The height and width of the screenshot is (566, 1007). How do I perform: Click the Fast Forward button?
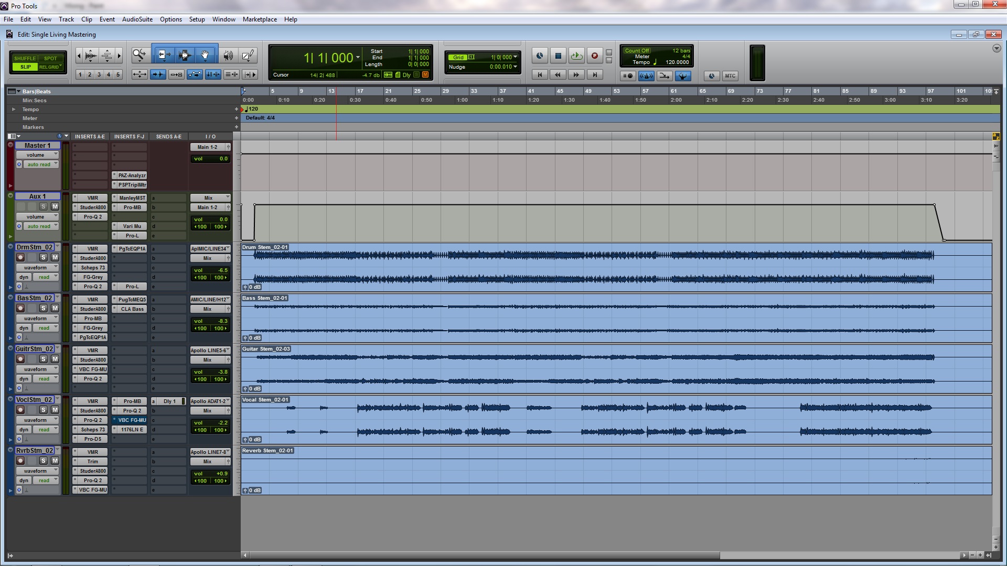[x=576, y=75]
